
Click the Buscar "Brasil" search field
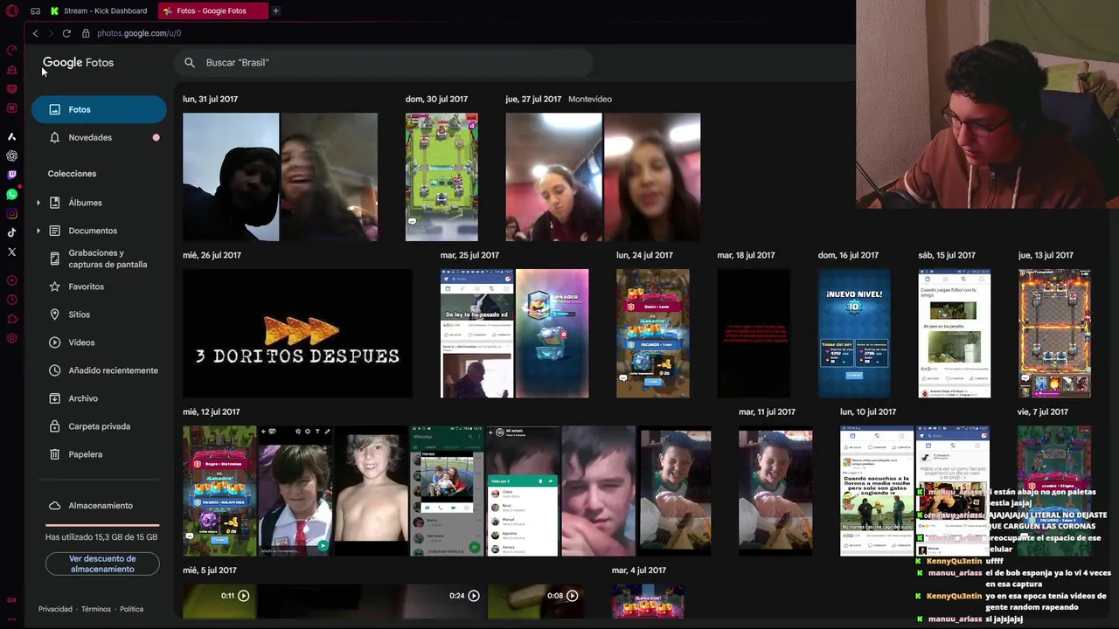(x=385, y=63)
